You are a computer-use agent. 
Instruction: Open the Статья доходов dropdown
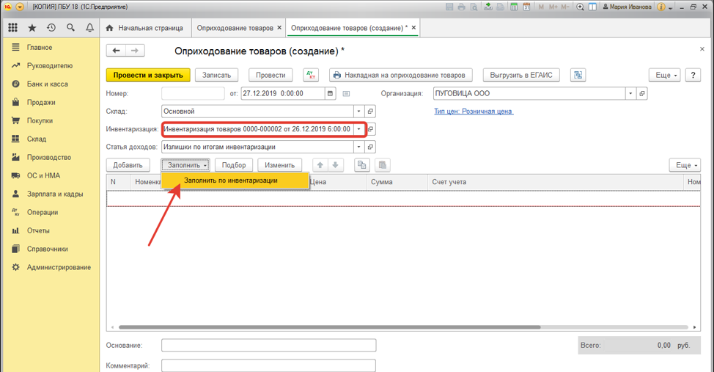click(x=359, y=147)
